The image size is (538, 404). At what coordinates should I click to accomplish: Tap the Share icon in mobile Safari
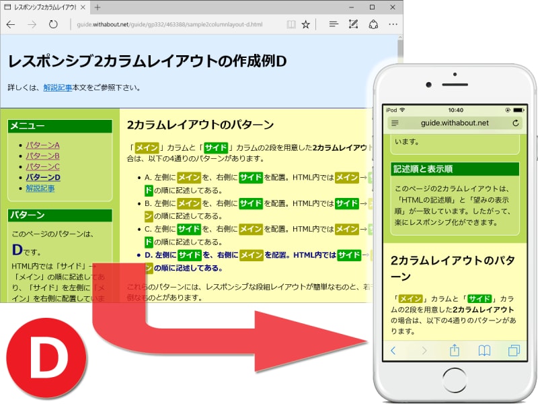pyautogui.click(x=455, y=351)
